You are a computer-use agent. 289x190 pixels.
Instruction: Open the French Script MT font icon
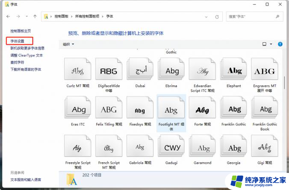(x=109, y=146)
